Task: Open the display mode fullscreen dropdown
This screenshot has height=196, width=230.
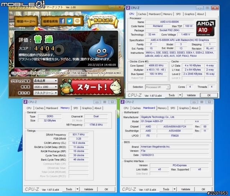Action: pos(46,93)
